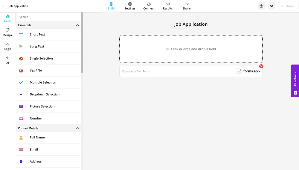Switch to the Settings tab
The height and width of the screenshot is (170, 299).
[130, 6]
